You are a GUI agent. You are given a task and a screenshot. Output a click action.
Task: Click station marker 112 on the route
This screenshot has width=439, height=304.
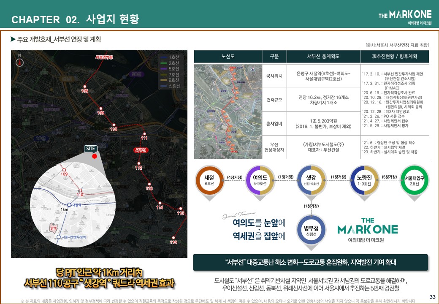139,163
